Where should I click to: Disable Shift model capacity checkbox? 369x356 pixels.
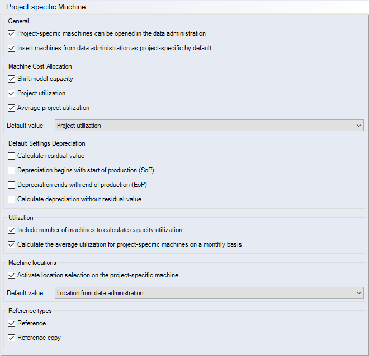12,79
